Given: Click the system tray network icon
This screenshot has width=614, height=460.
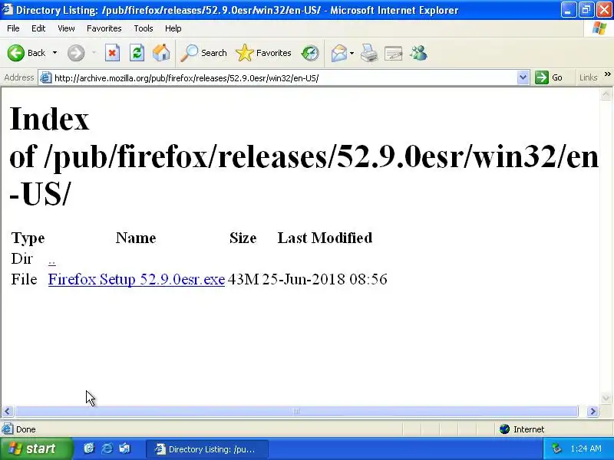Looking at the screenshot, I should (556, 449).
